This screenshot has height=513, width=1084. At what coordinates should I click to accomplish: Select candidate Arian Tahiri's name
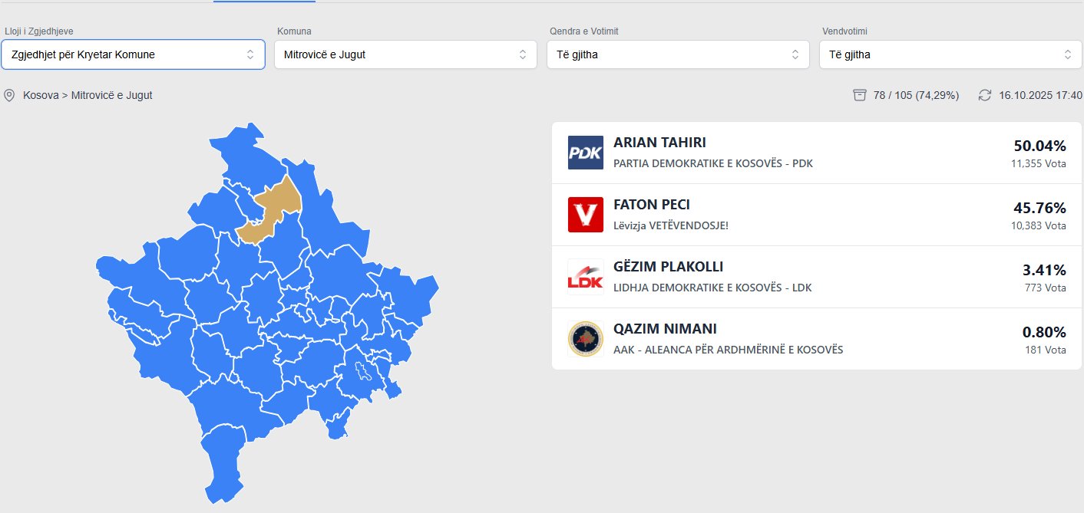tap(659, 143)
